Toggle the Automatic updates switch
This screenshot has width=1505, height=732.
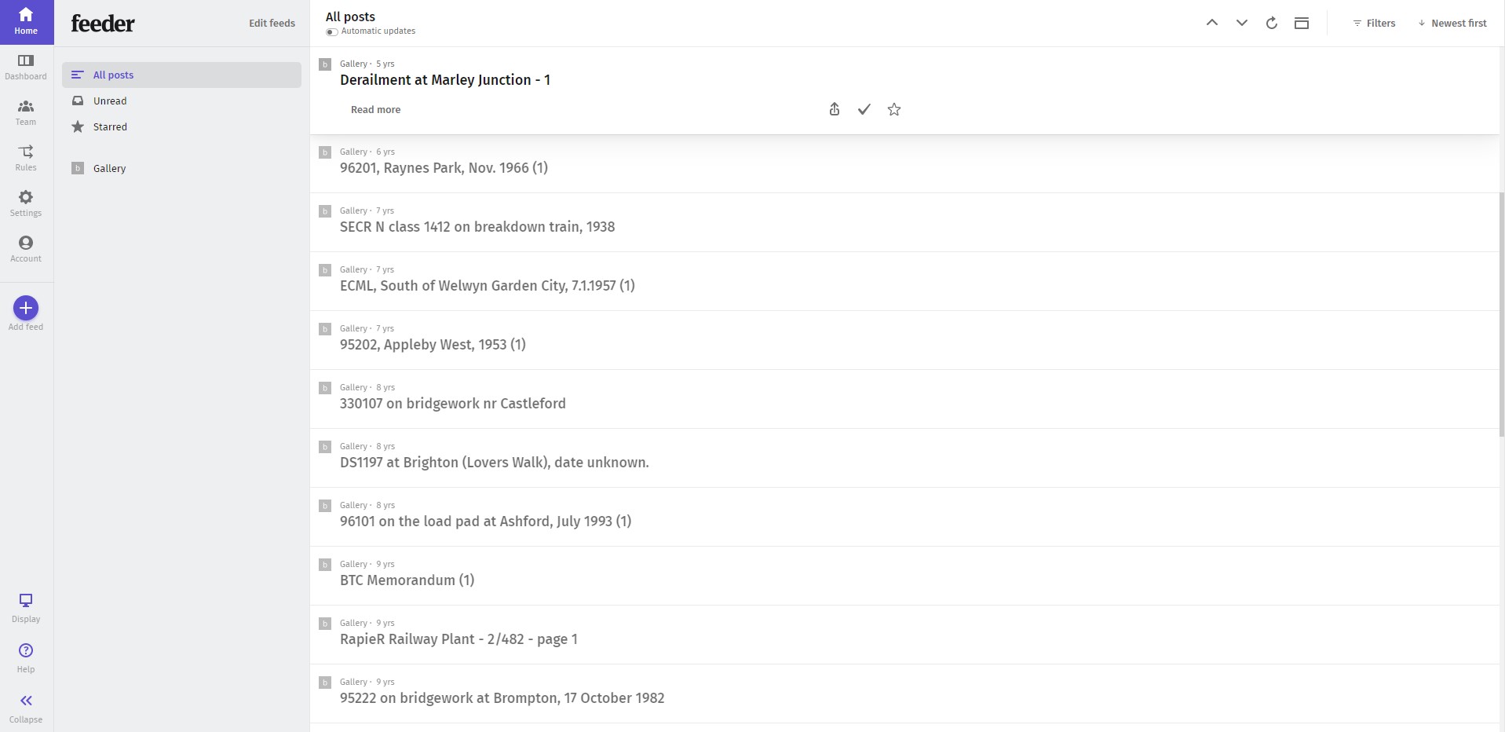click(x=332, y=31)
